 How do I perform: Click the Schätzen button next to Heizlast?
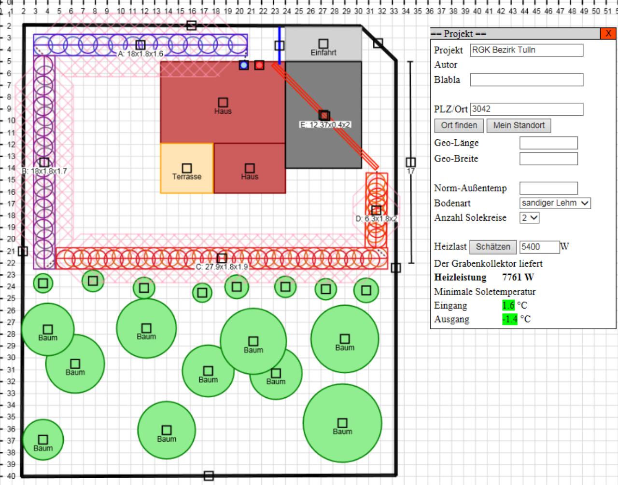(x=493, y=247)
